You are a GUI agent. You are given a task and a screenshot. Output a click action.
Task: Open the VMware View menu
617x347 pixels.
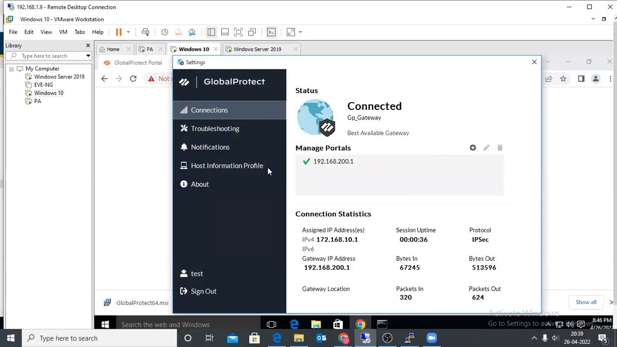pos(46,32)
